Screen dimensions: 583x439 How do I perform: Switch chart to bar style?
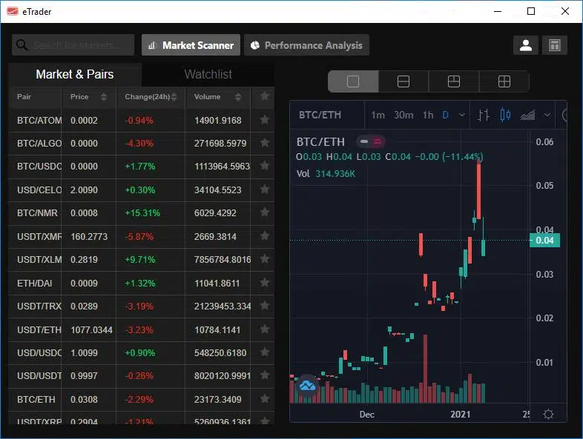(x=483, y=115)
